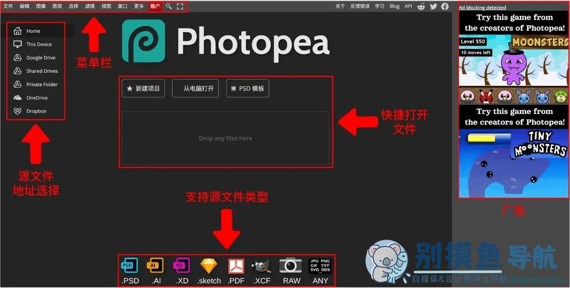The width and height of the screenshot is (570, 288).
Task: Open the 反馈错误 link
Action: click(360, 6)
